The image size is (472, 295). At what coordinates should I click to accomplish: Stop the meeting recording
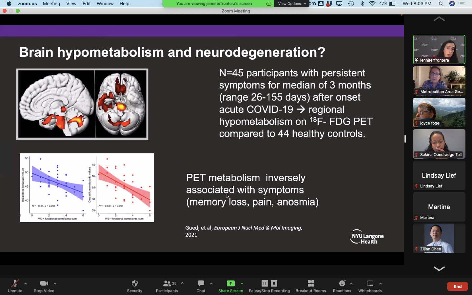click(x=274, y=283)
